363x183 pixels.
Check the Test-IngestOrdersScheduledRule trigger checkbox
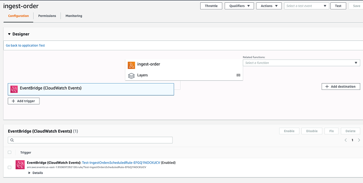[x=10, y=167]
